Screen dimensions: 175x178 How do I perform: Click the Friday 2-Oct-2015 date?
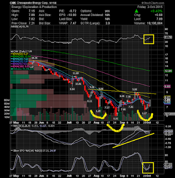click(x=150, y=7)
